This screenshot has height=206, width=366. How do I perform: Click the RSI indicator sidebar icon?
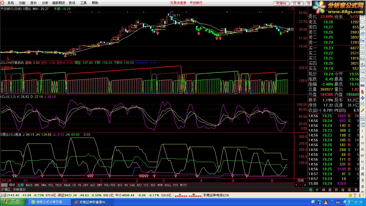pyautogui.click(x=363, y=86)
